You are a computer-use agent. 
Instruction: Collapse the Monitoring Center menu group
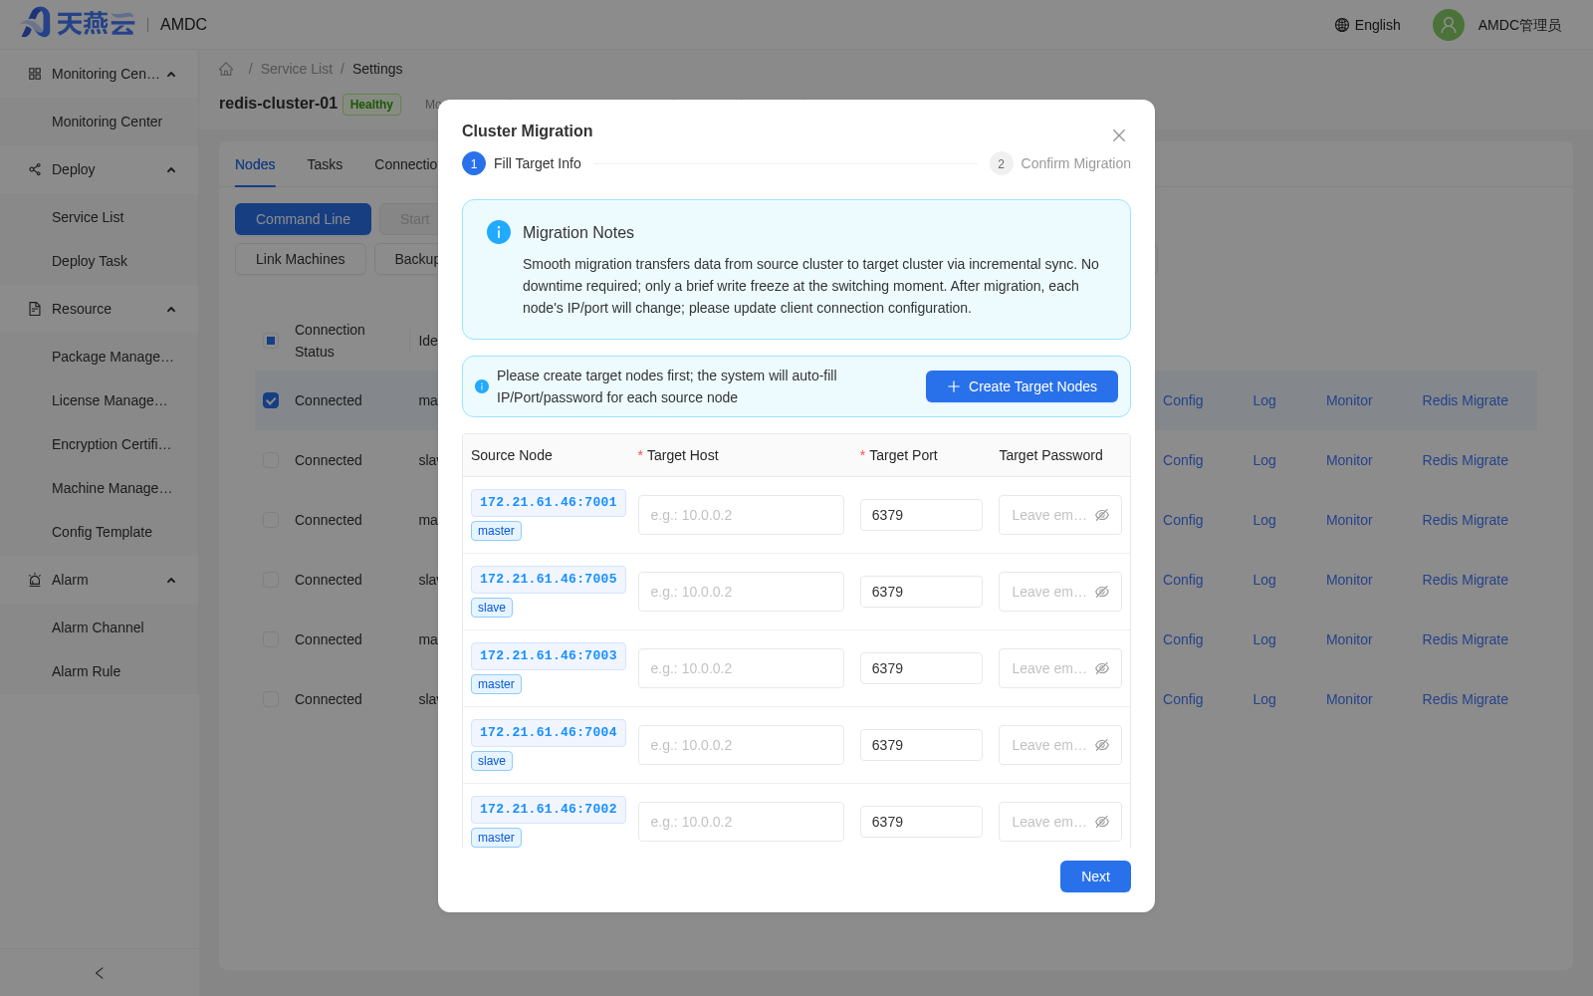(171, 75)
